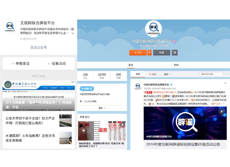Image resolution: width=230 pixels, height=167 pixels.
Task: Click the menu lines icon beside 举报查证
Action: click(13, 63)
